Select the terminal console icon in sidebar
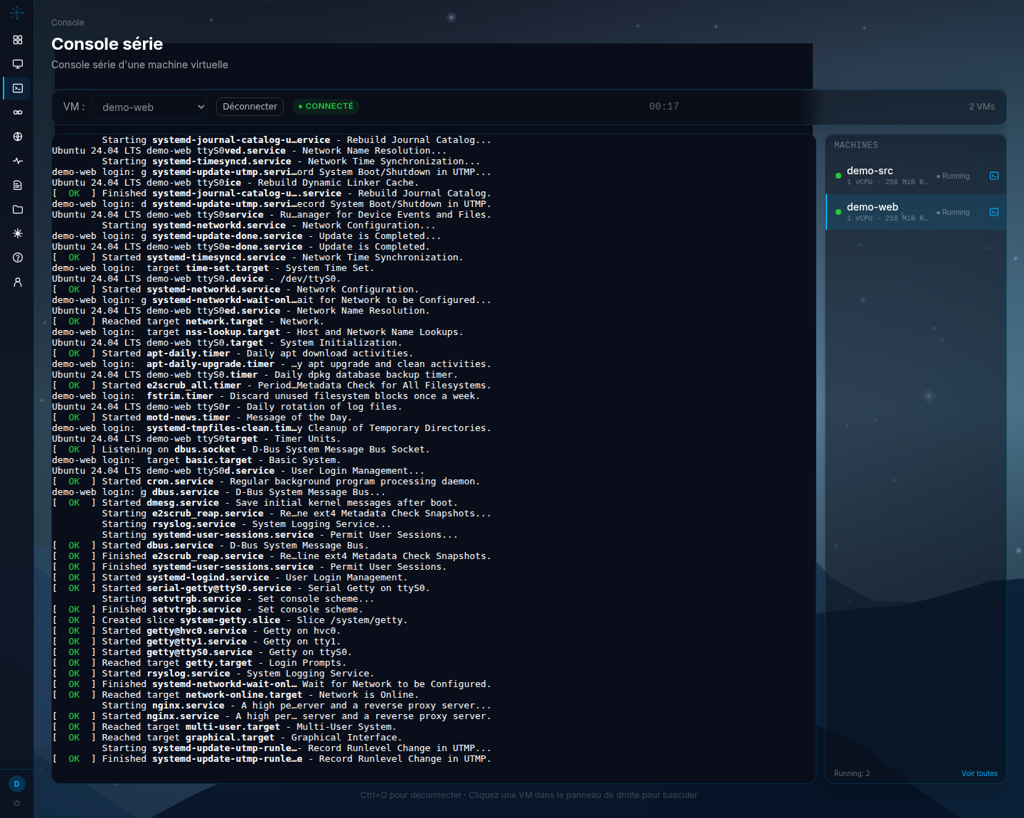Screen dimensions: 1024x818 tap(18, 88)
